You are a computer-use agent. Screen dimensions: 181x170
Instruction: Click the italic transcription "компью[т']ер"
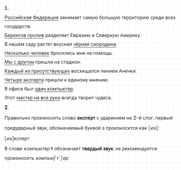(x=52, y=158)
